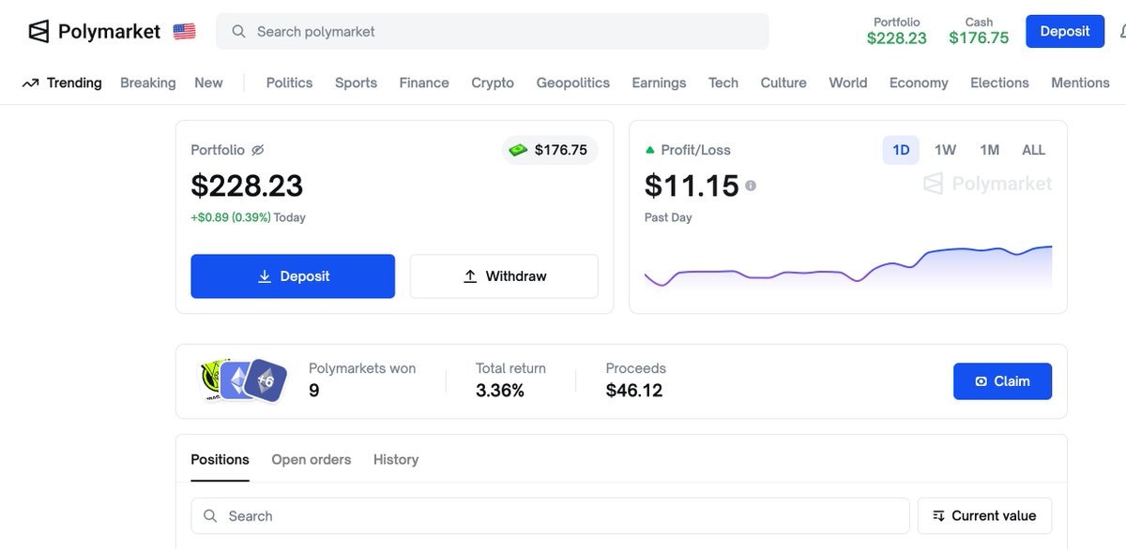This screenshot has width=1126, height=549.
Task: Select the 1W profit/loss range
Action: 945,150
